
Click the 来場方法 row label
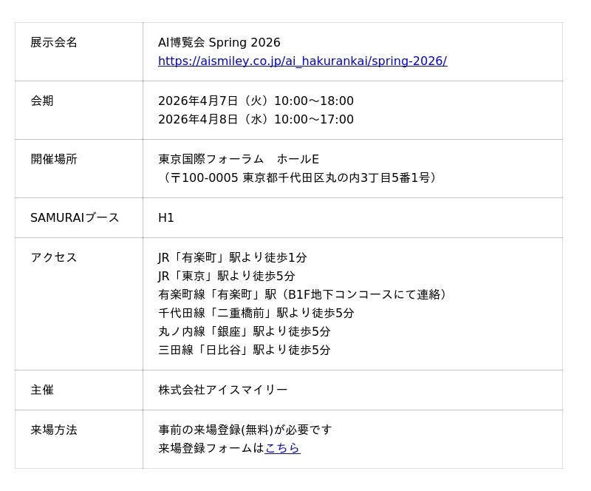coord(54,430)
